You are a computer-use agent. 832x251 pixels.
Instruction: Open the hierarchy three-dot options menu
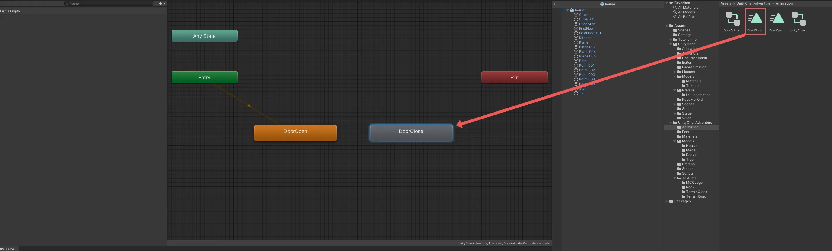coord(660,4)
